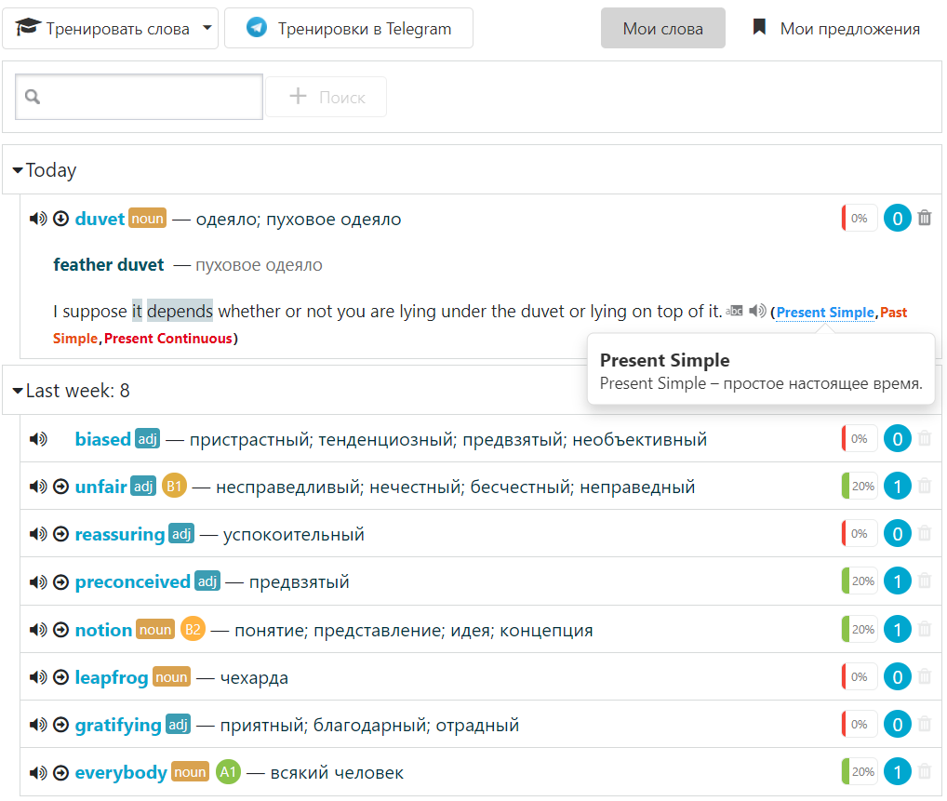Play pronunciation of reassuring

(x=38, y=533)
